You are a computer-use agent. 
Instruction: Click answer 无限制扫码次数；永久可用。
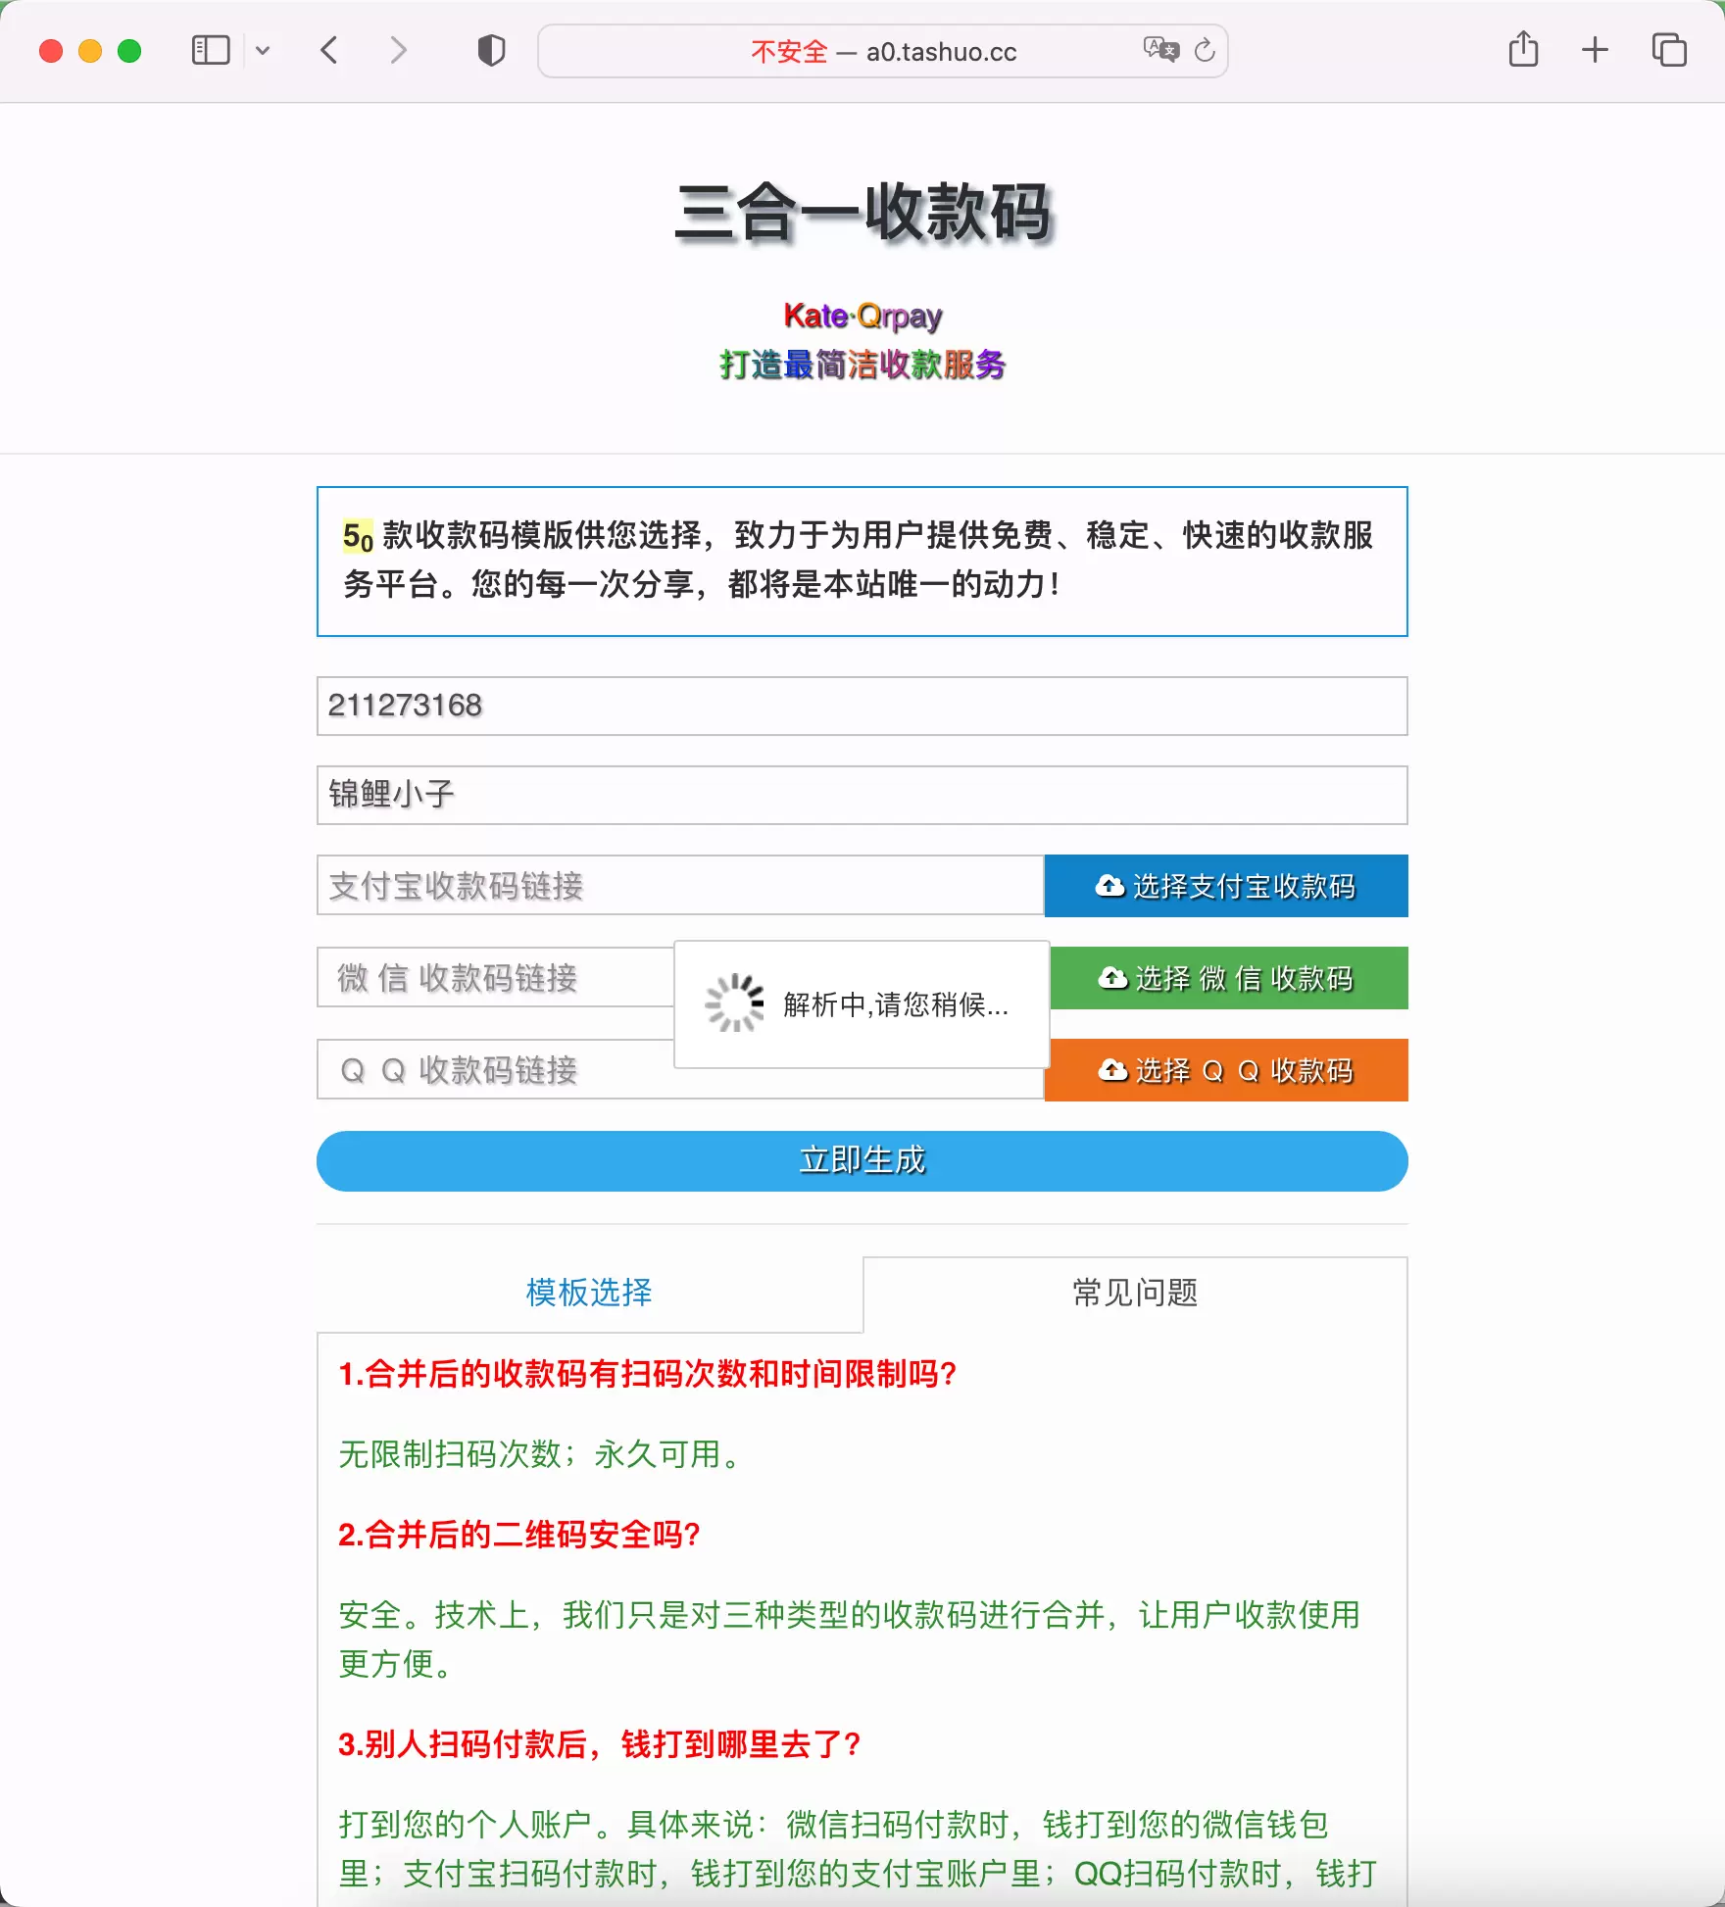(541, 1454)
